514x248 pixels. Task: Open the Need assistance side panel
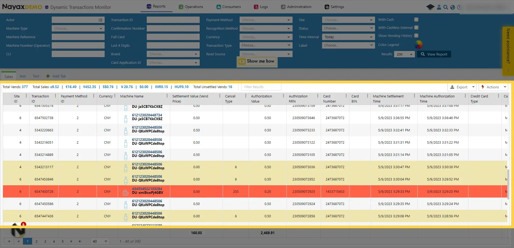508,51
